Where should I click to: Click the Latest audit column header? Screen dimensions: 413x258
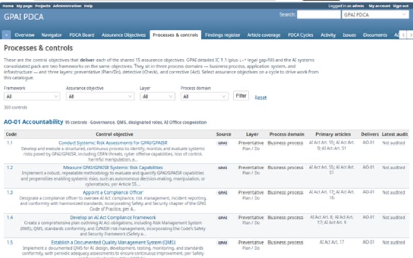(x=394, y=134)
